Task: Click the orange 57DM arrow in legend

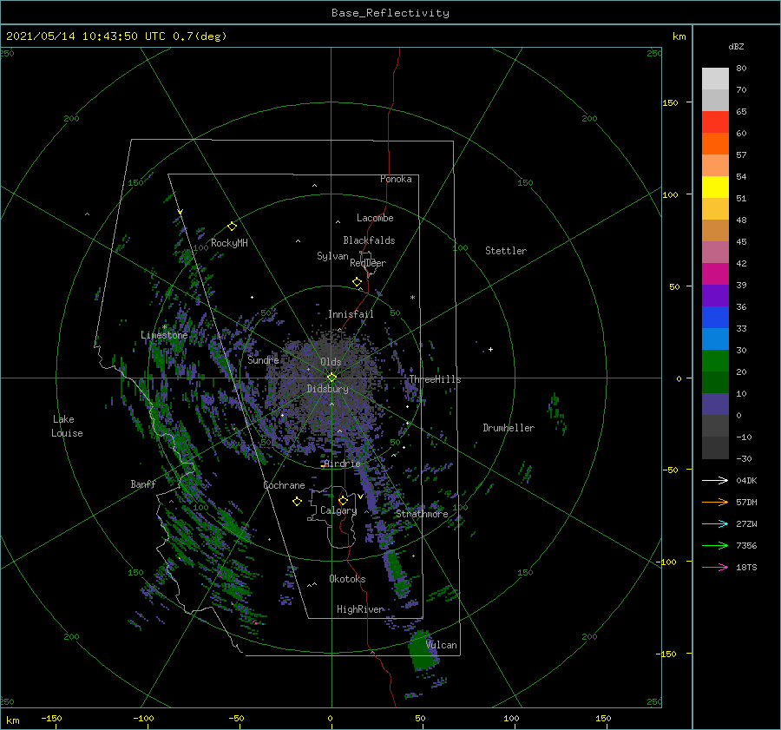Action: pyautogui.click(x=715, y=503)
